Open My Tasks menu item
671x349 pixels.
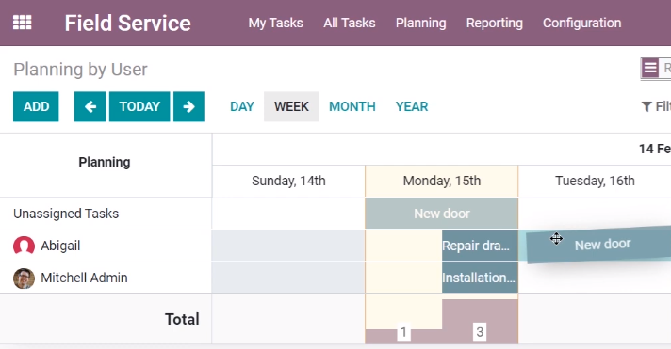tap(275, 23)
